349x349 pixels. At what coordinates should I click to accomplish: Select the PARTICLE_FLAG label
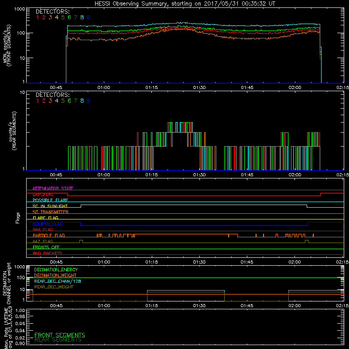click(x=49, y=235)
